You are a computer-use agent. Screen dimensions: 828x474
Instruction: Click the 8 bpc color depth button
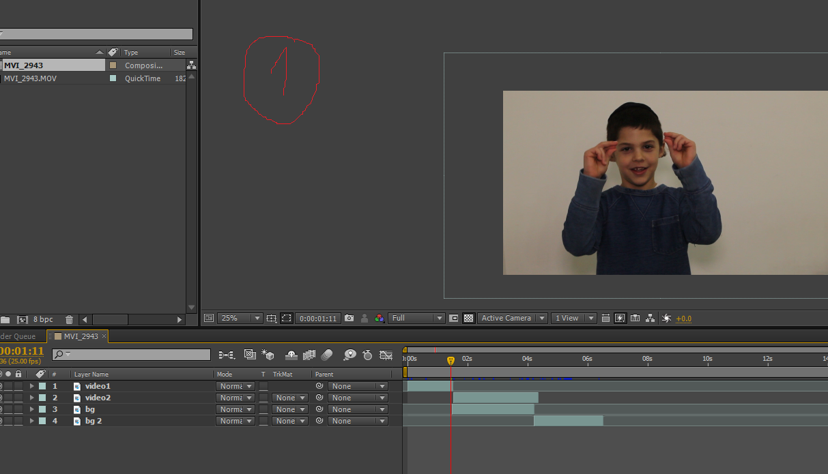click(43, 319)
